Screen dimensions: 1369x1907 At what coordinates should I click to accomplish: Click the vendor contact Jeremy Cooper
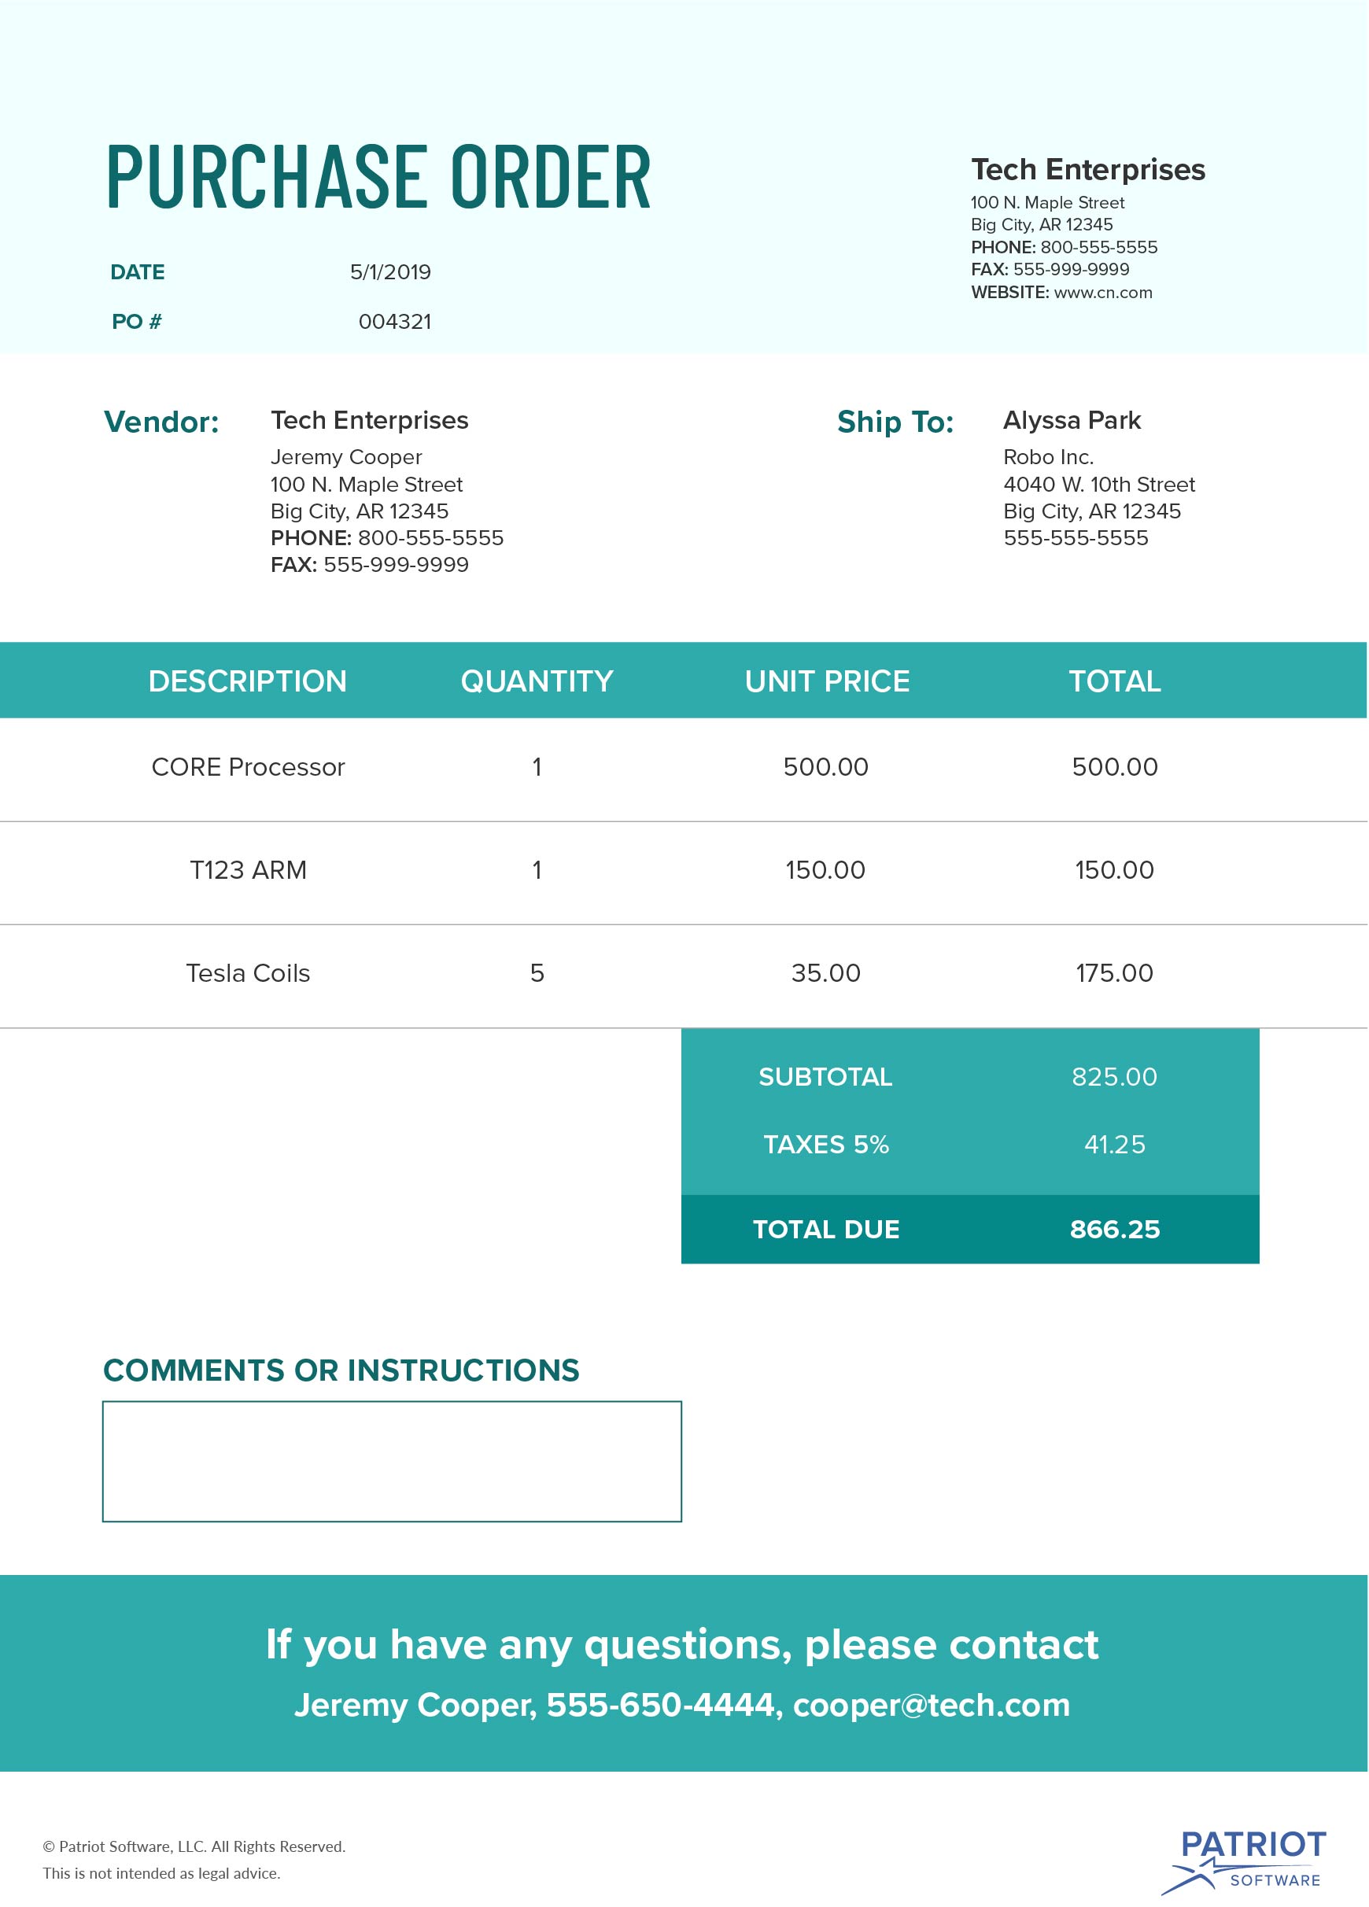[x=345, y=457]
